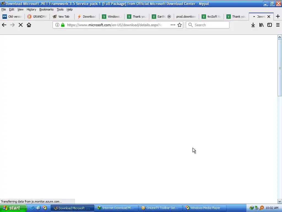Viewport: 282px width, 212px height.
Task: Open the downloads panel arrow
Action: point(253,25)
